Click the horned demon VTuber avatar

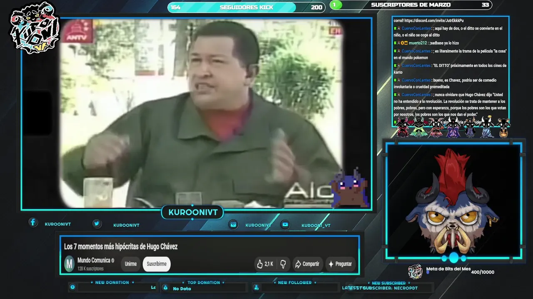click(x=453, y=202)
